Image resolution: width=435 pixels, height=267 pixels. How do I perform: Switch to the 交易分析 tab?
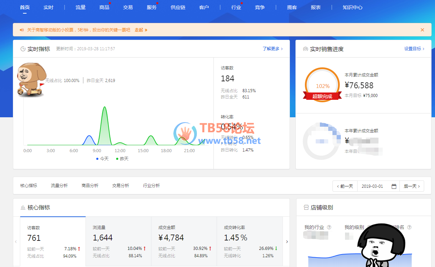point(121,186)
